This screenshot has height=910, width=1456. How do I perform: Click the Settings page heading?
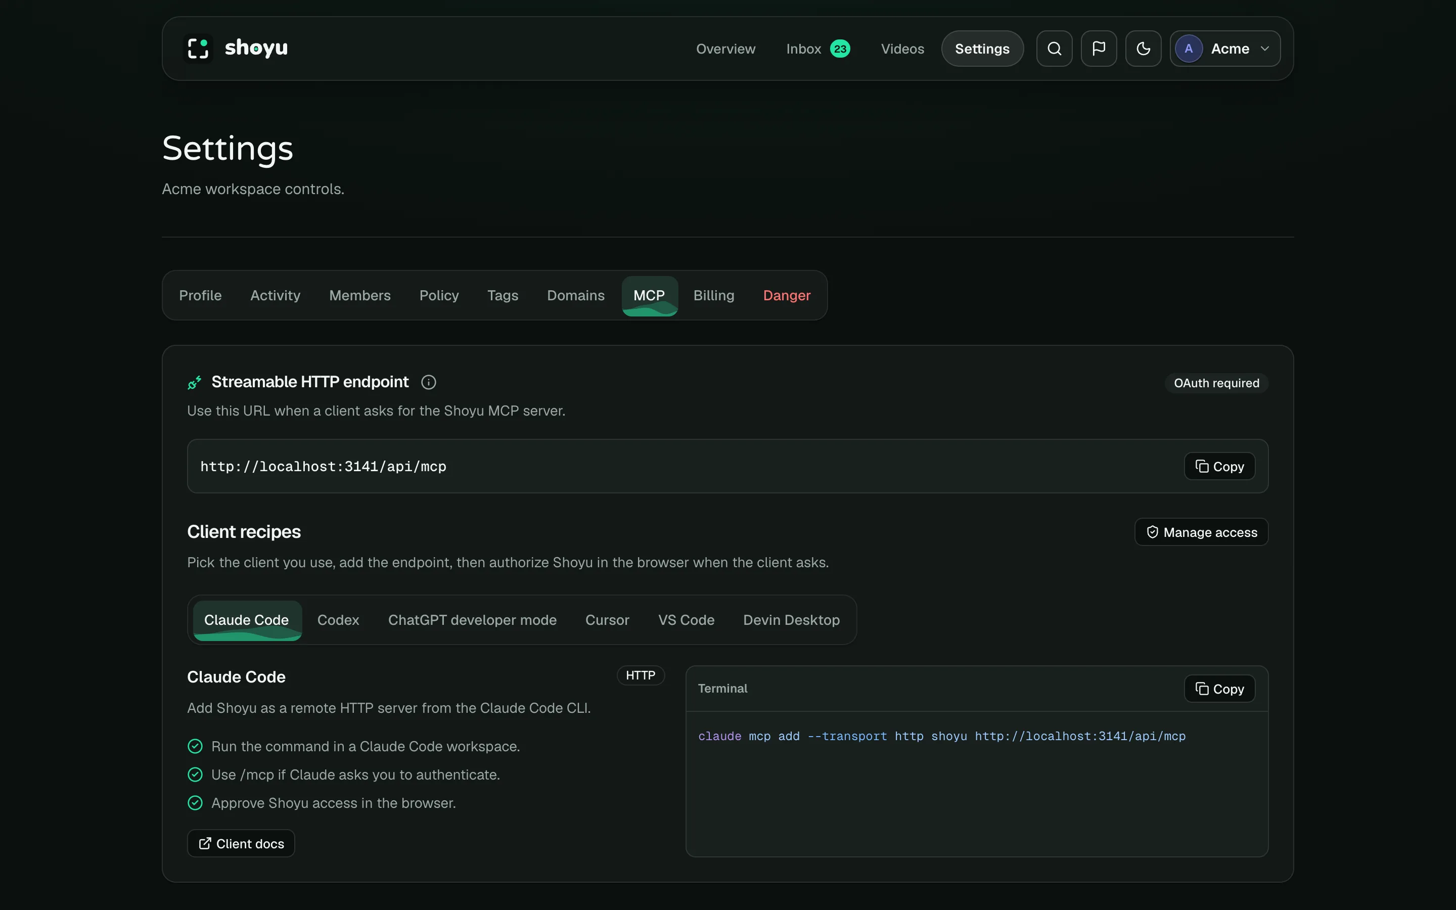(x=227, y=149)
